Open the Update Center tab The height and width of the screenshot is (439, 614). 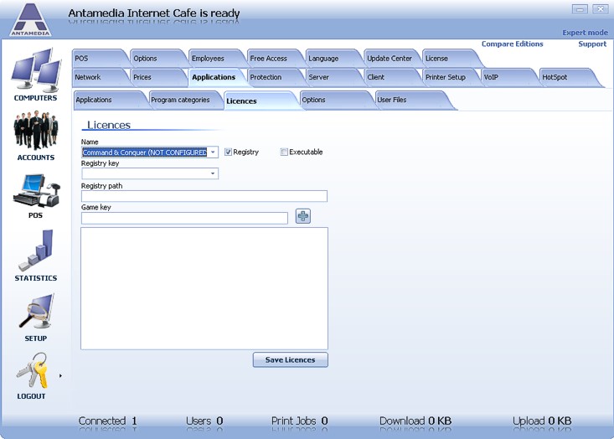pyautogui.click(x=389, y=59)
